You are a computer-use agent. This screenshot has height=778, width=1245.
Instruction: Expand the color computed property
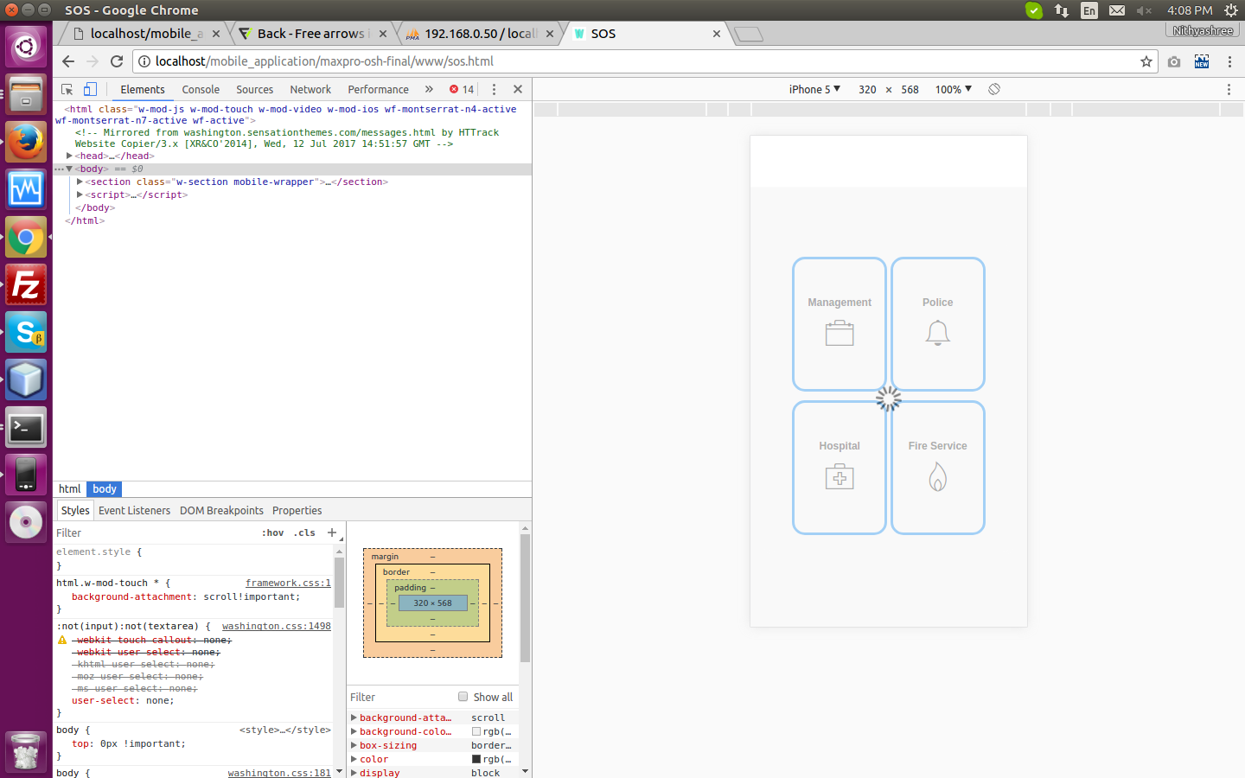[x=354, y=760]
